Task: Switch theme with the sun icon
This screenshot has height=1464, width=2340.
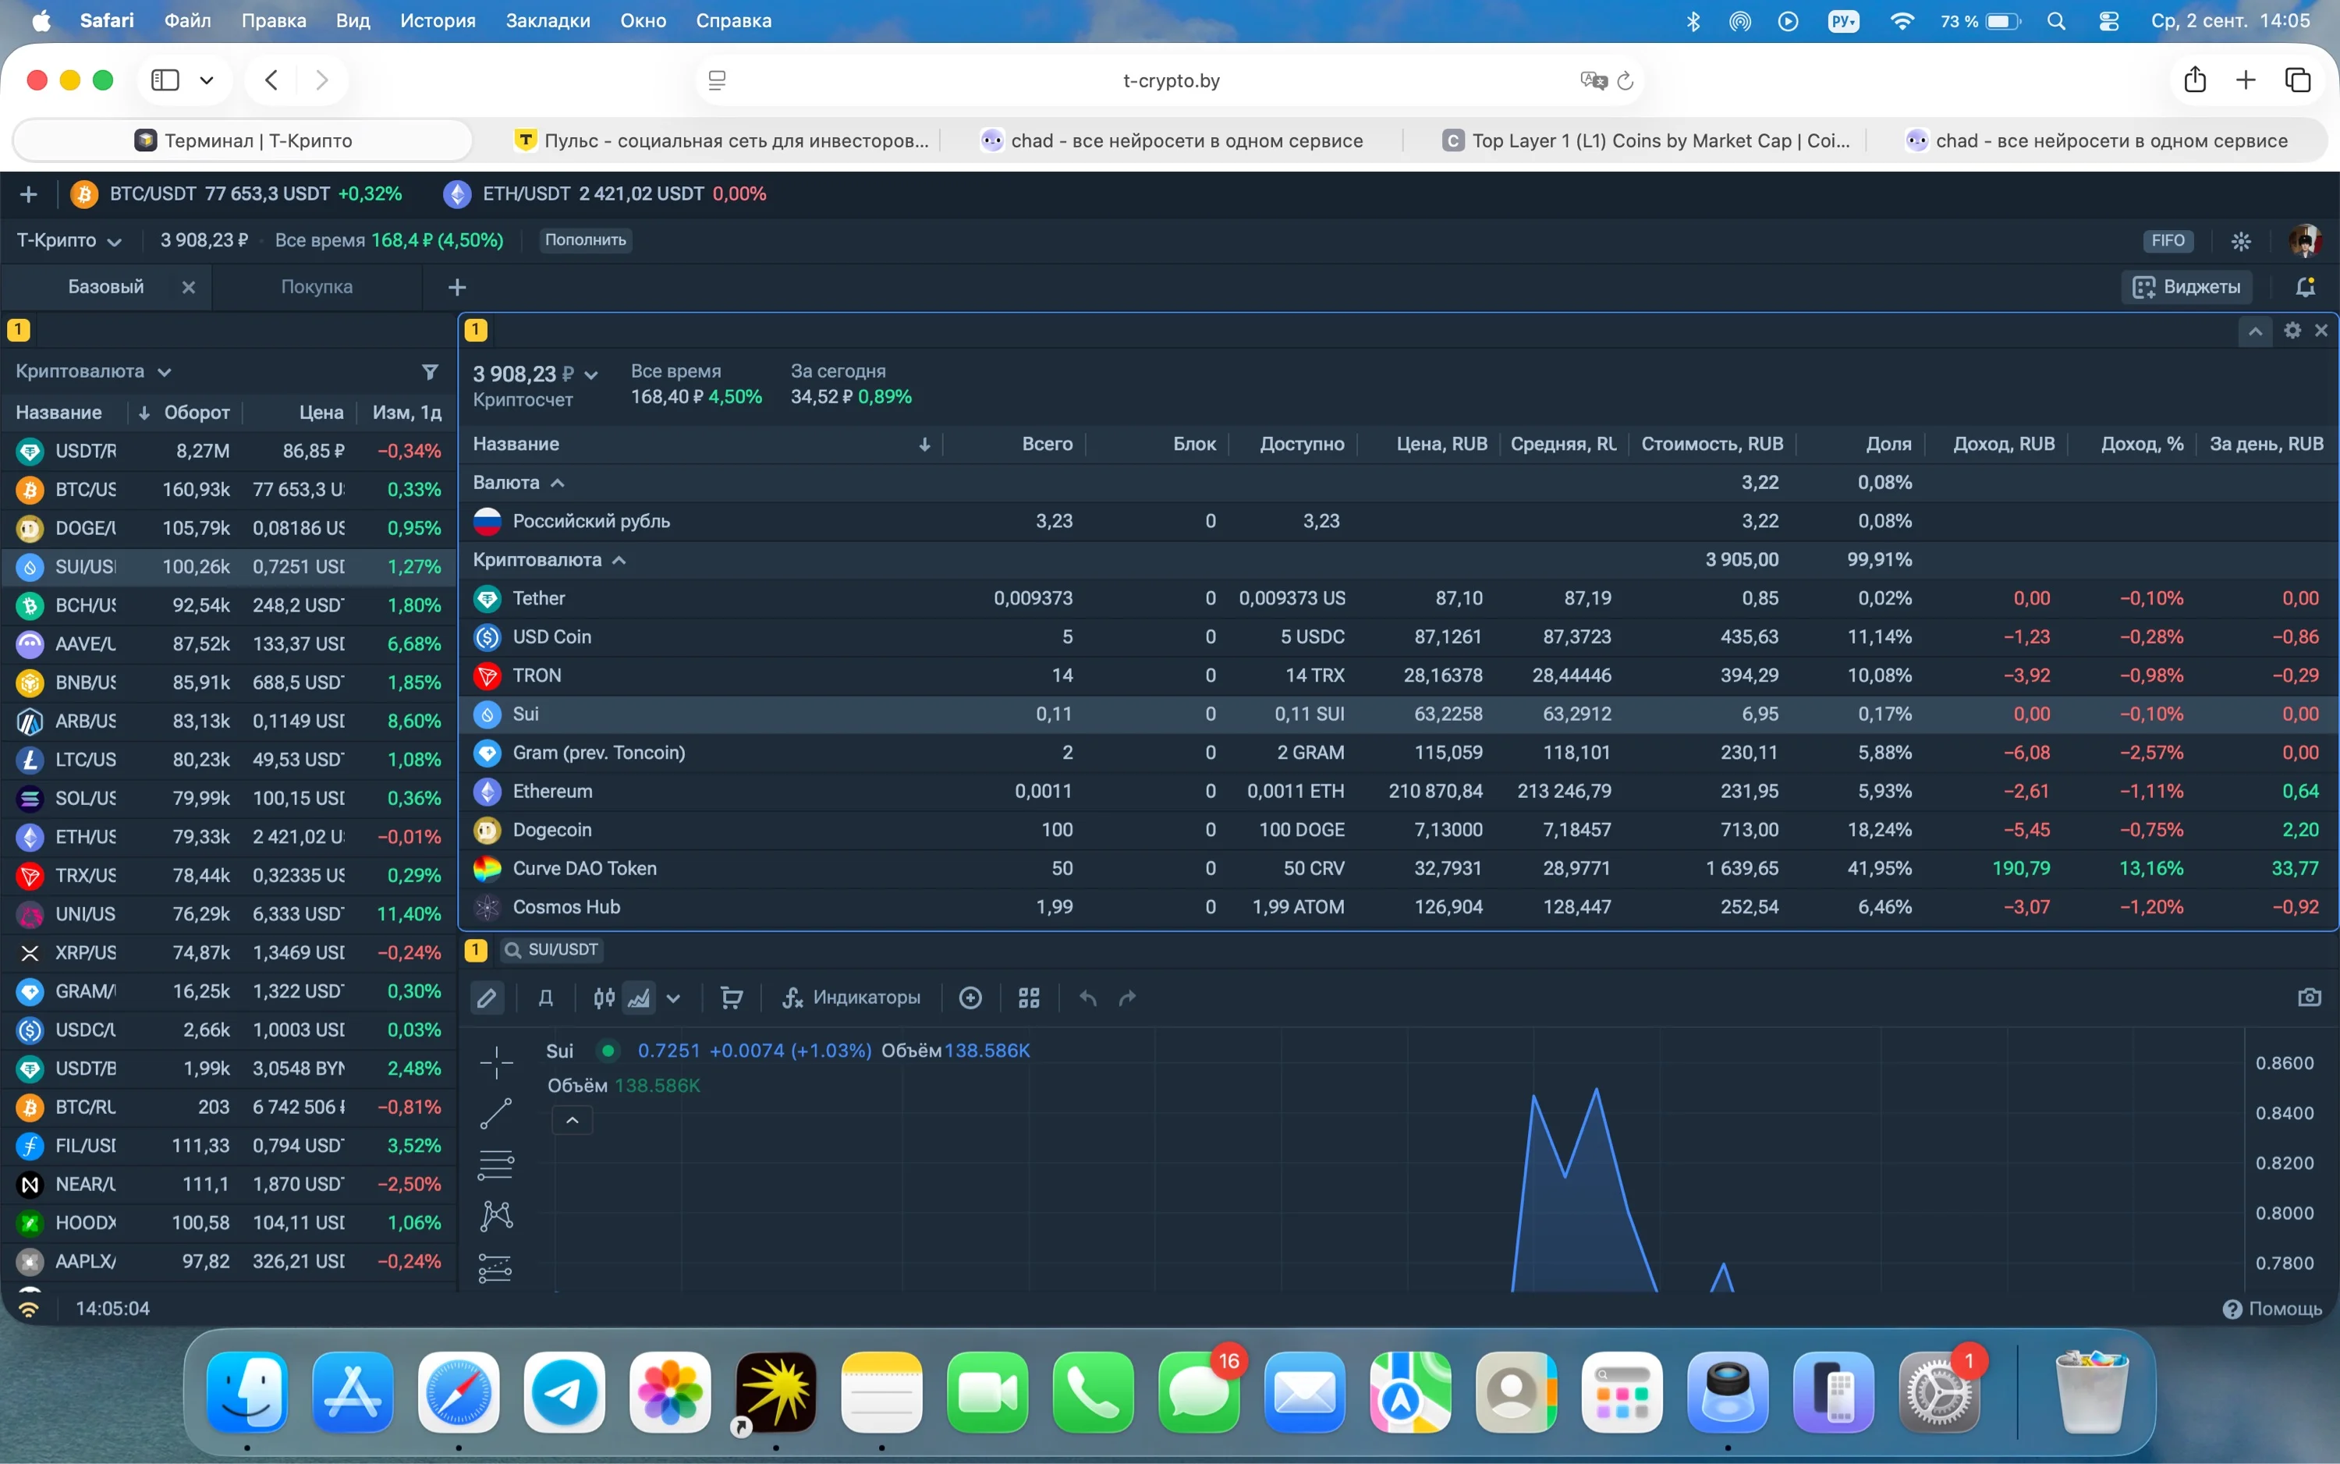Action: point(2240,241)
